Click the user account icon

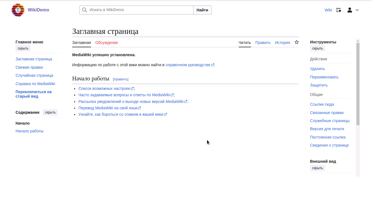click(350, 10)
